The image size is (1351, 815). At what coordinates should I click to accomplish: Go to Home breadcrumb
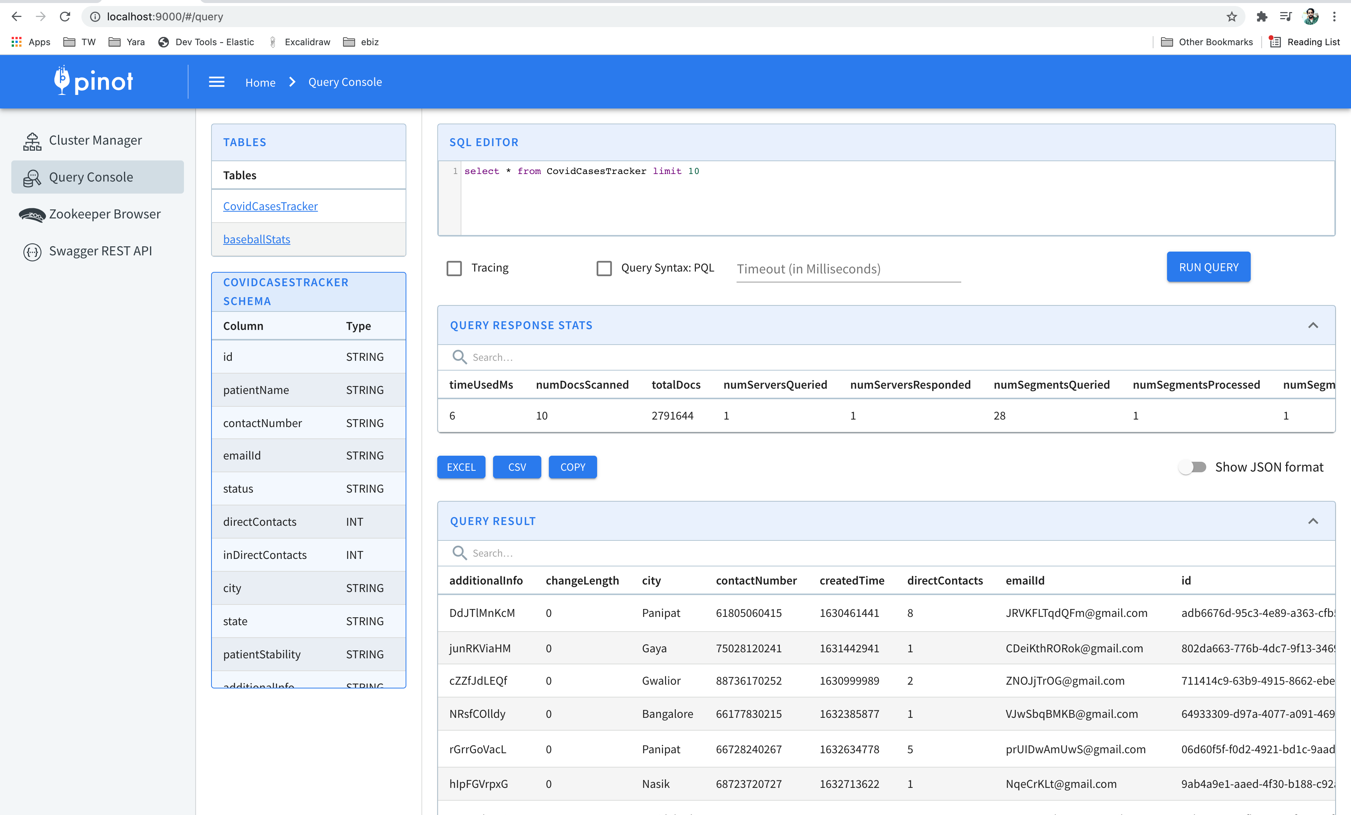(x=260, y=82)
